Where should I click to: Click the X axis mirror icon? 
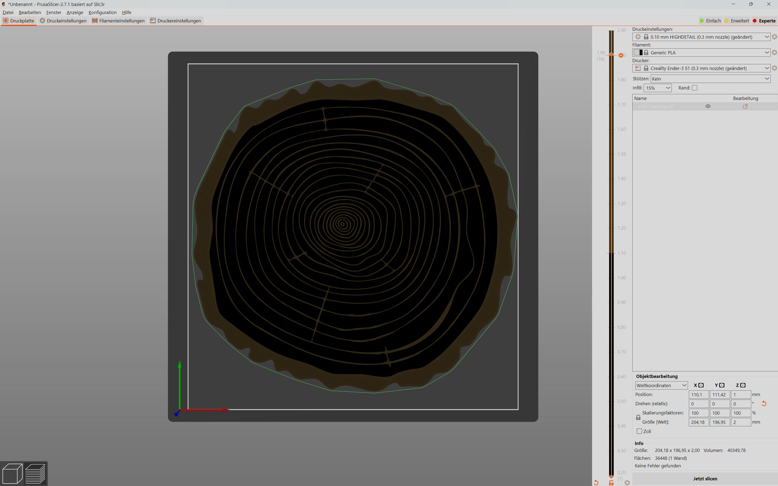pyautogui.click(x=701, y=386)
